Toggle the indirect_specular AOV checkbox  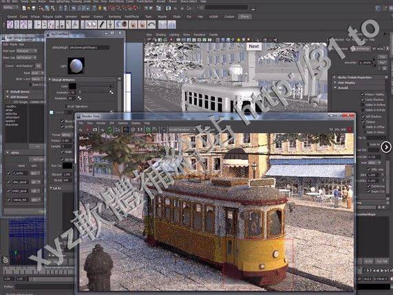[x=8, y=191]
